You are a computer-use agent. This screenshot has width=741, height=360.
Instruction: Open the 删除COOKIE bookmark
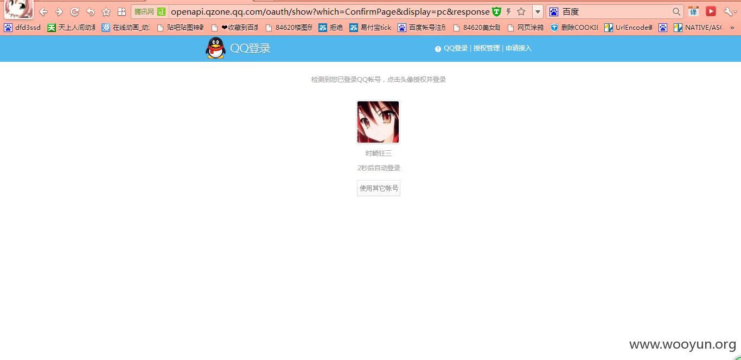(x=574, y=28)
